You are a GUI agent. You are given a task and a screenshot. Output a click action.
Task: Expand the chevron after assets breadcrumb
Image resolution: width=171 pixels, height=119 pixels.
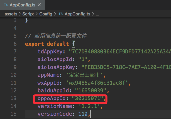pos(20,14)
